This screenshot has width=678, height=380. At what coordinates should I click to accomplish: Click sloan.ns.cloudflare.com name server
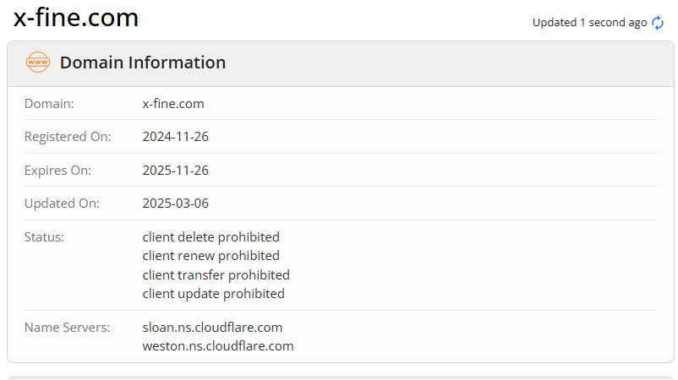(212, 328)
